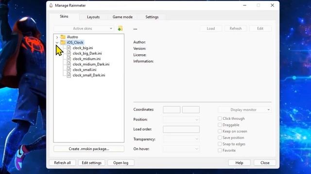311x174 pixels.
Task: Click the iOS_Clock folder icon
Action: 63,43
